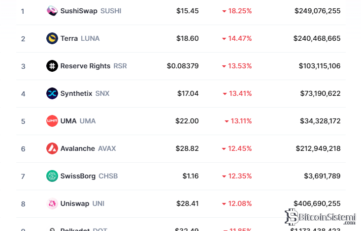Open the Reserve Rights name link
The height and width of the screenshot is (231, 361).
(85, 66)
